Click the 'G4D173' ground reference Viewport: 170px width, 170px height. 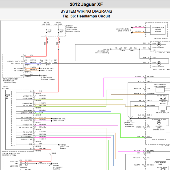click(x=44, y=76)
